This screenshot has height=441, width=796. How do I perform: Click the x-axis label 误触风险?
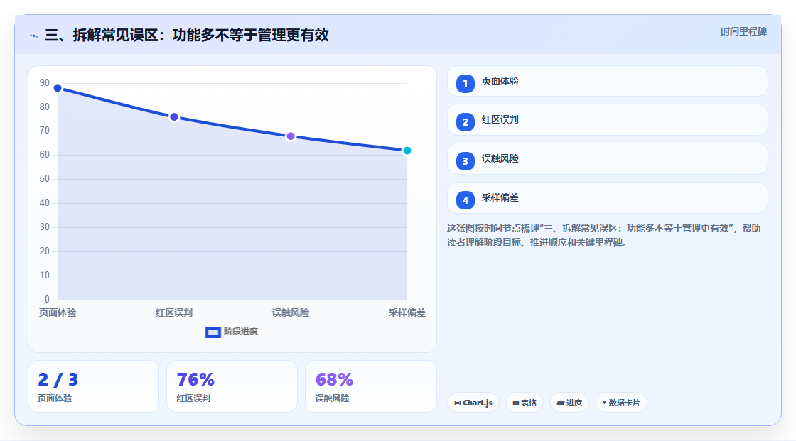[291, 312]
